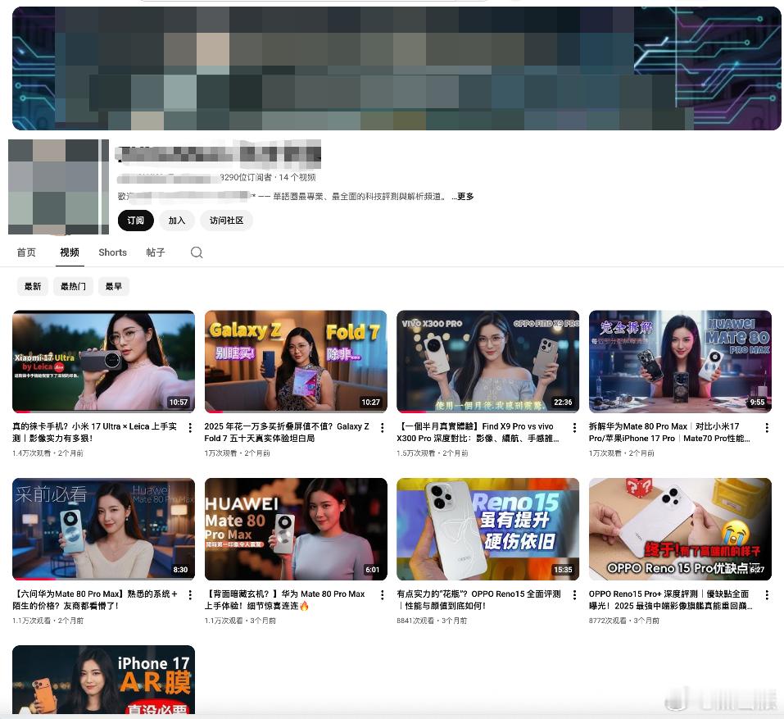Switch to the 首页 tab
This screenshot has width=784, height=719.
(x=26, y=253)
